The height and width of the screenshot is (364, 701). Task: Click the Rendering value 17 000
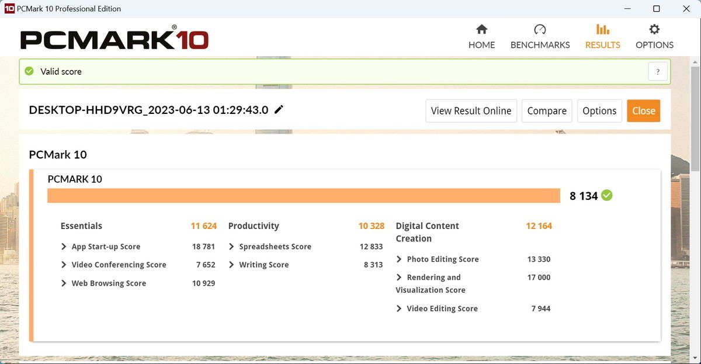(x=539, y=278)
